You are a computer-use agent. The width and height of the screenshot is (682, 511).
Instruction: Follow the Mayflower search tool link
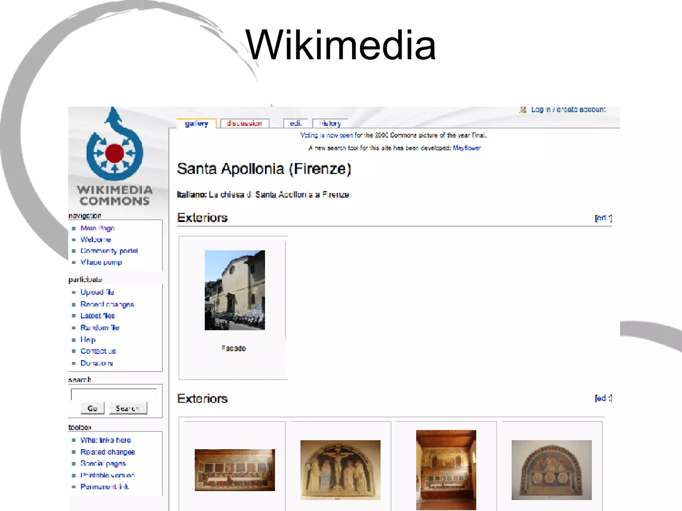tap(467, 148)
